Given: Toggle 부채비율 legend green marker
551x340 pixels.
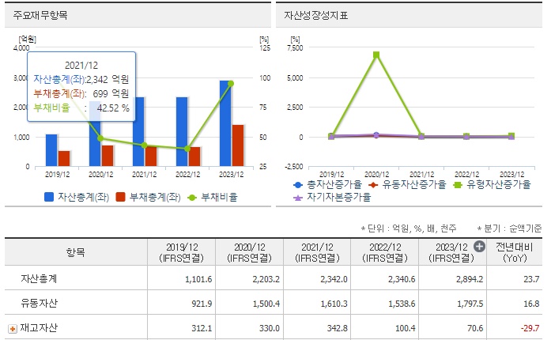Looking at the screenshot, I should (x=192, y=198).
